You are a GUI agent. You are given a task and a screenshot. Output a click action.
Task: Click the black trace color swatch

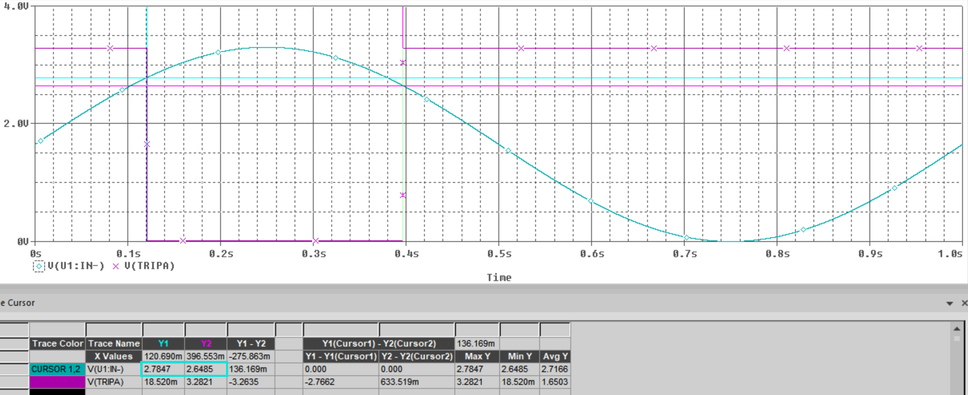(57, 392)
